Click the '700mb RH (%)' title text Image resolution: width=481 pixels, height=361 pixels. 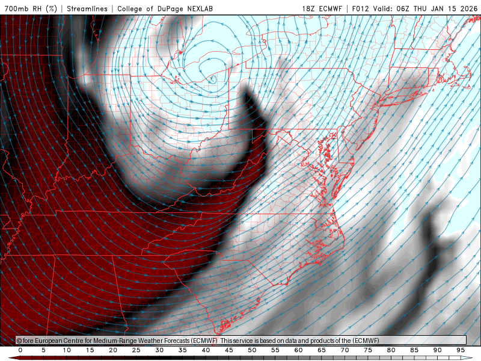click(31, 8)
